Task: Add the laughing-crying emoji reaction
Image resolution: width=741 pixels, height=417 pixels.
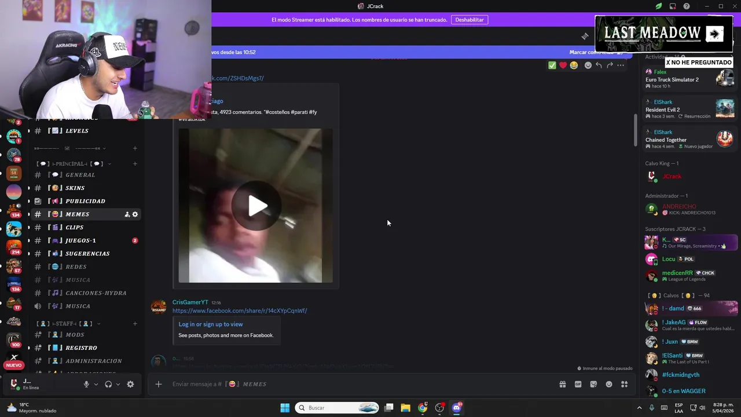Action: coord(574,65)
